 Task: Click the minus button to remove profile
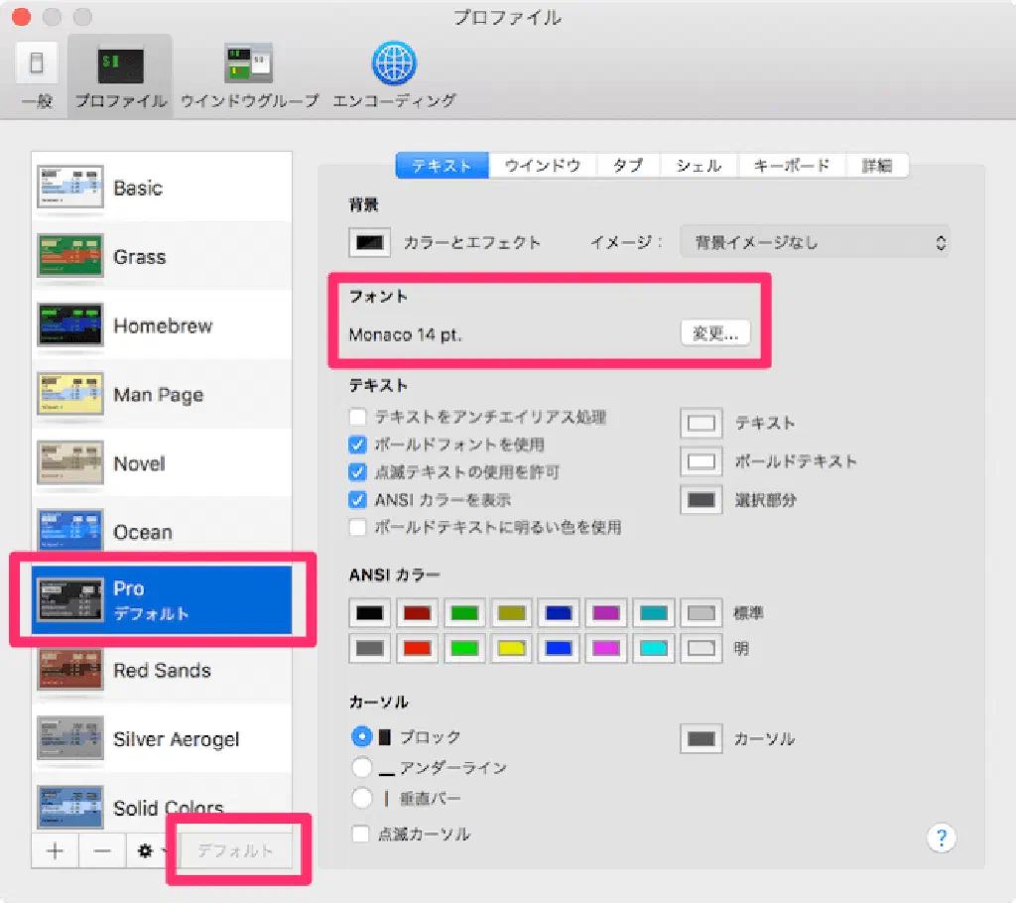coord(102,851)
